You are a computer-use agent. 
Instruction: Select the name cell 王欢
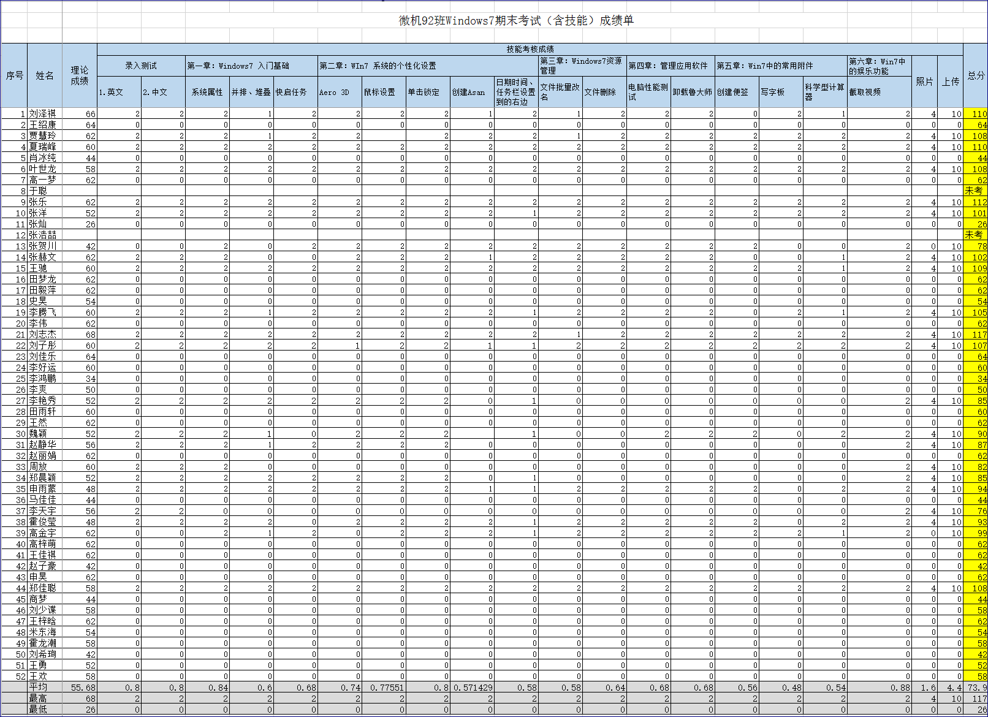[45, 677]
